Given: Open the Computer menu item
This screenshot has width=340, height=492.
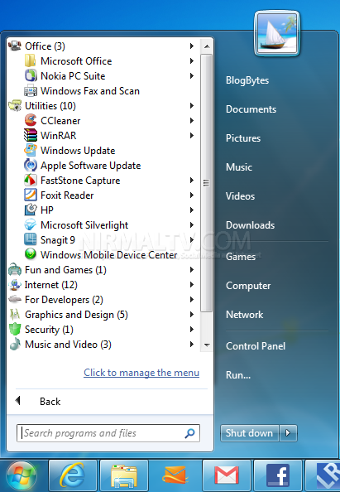Looking at the screenshot, I should click(248, 286).
